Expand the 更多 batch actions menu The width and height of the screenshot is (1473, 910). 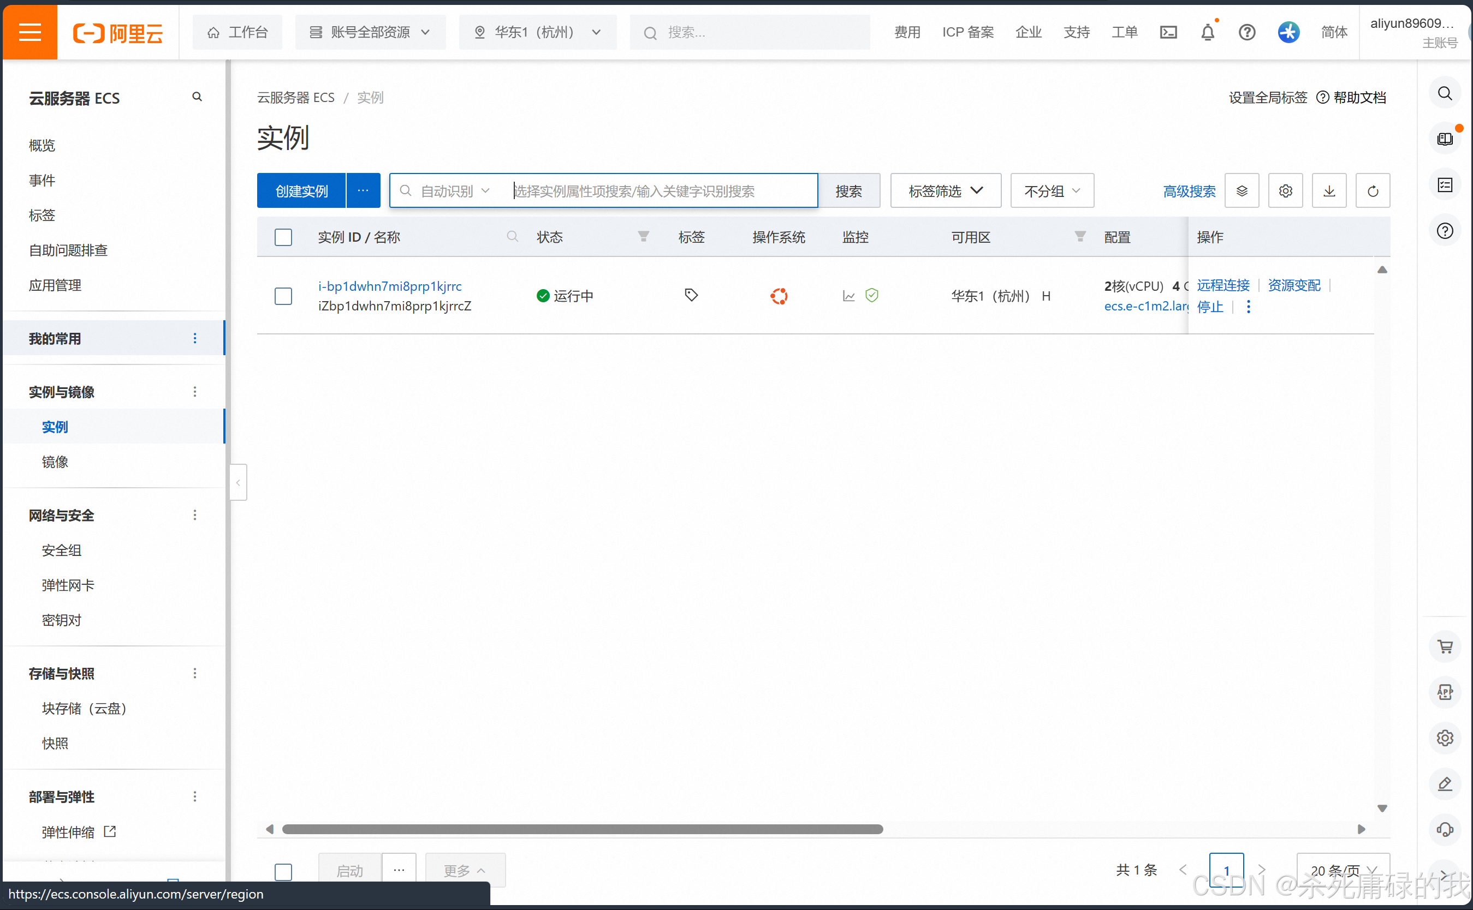[x=465, y=870]
